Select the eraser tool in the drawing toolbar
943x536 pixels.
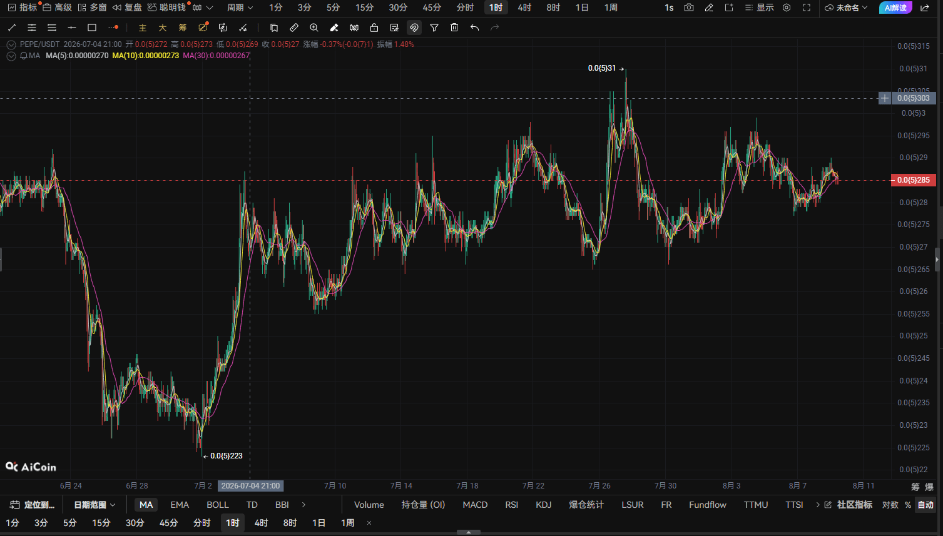(334, 28)
